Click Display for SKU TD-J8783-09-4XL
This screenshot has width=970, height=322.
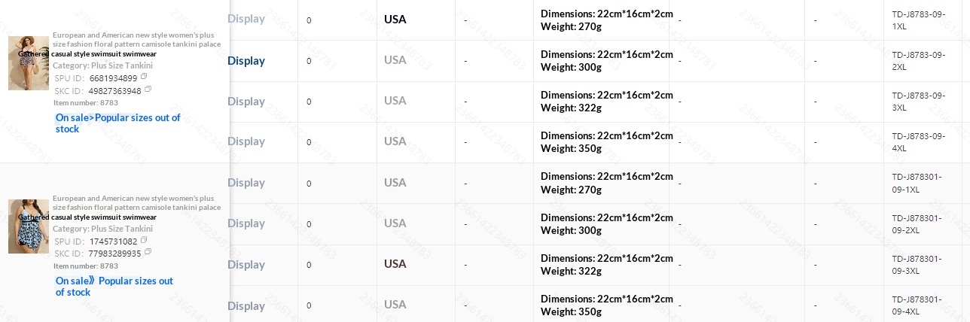[246, 141]
